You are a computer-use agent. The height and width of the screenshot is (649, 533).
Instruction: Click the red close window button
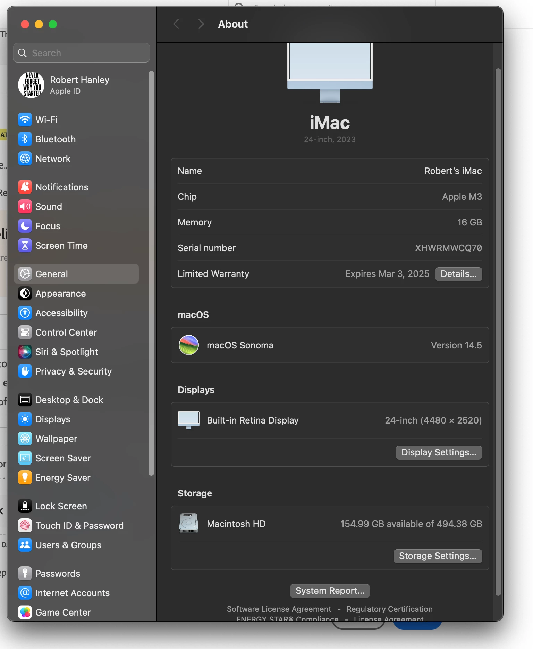coord(25,24)
